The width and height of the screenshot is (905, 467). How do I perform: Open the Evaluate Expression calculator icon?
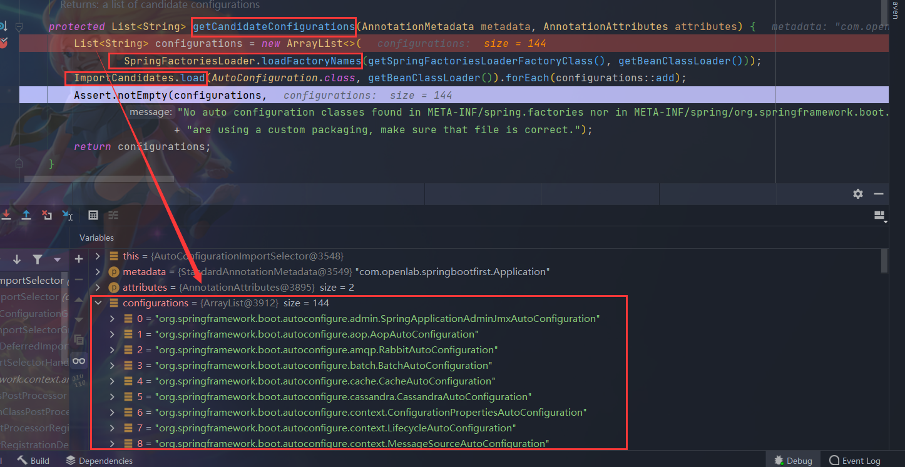point(93,215)
